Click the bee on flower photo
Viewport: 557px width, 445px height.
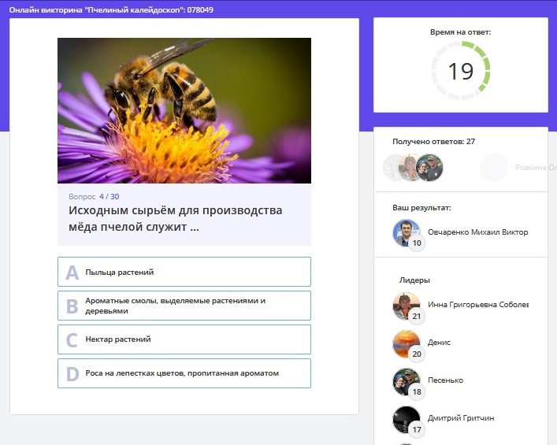pyautogui.click(x=184, y=110)
